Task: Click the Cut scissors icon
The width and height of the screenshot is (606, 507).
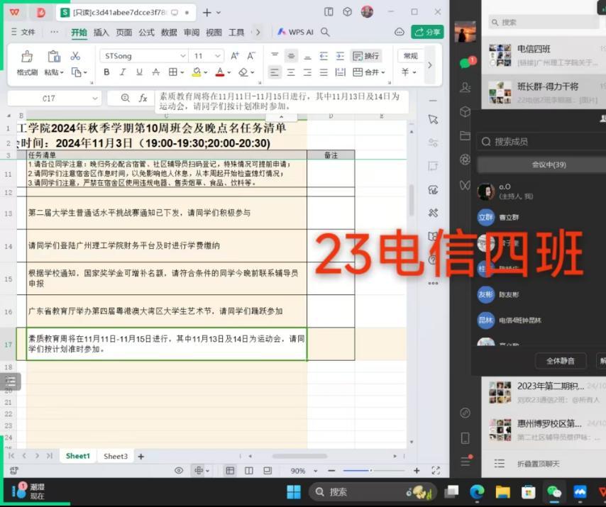Action: tap(75, 56)
